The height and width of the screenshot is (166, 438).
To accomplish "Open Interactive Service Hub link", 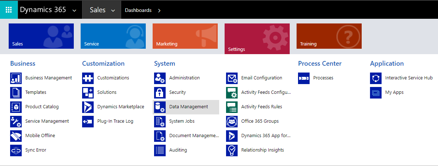I will click(x=409, y=78).
